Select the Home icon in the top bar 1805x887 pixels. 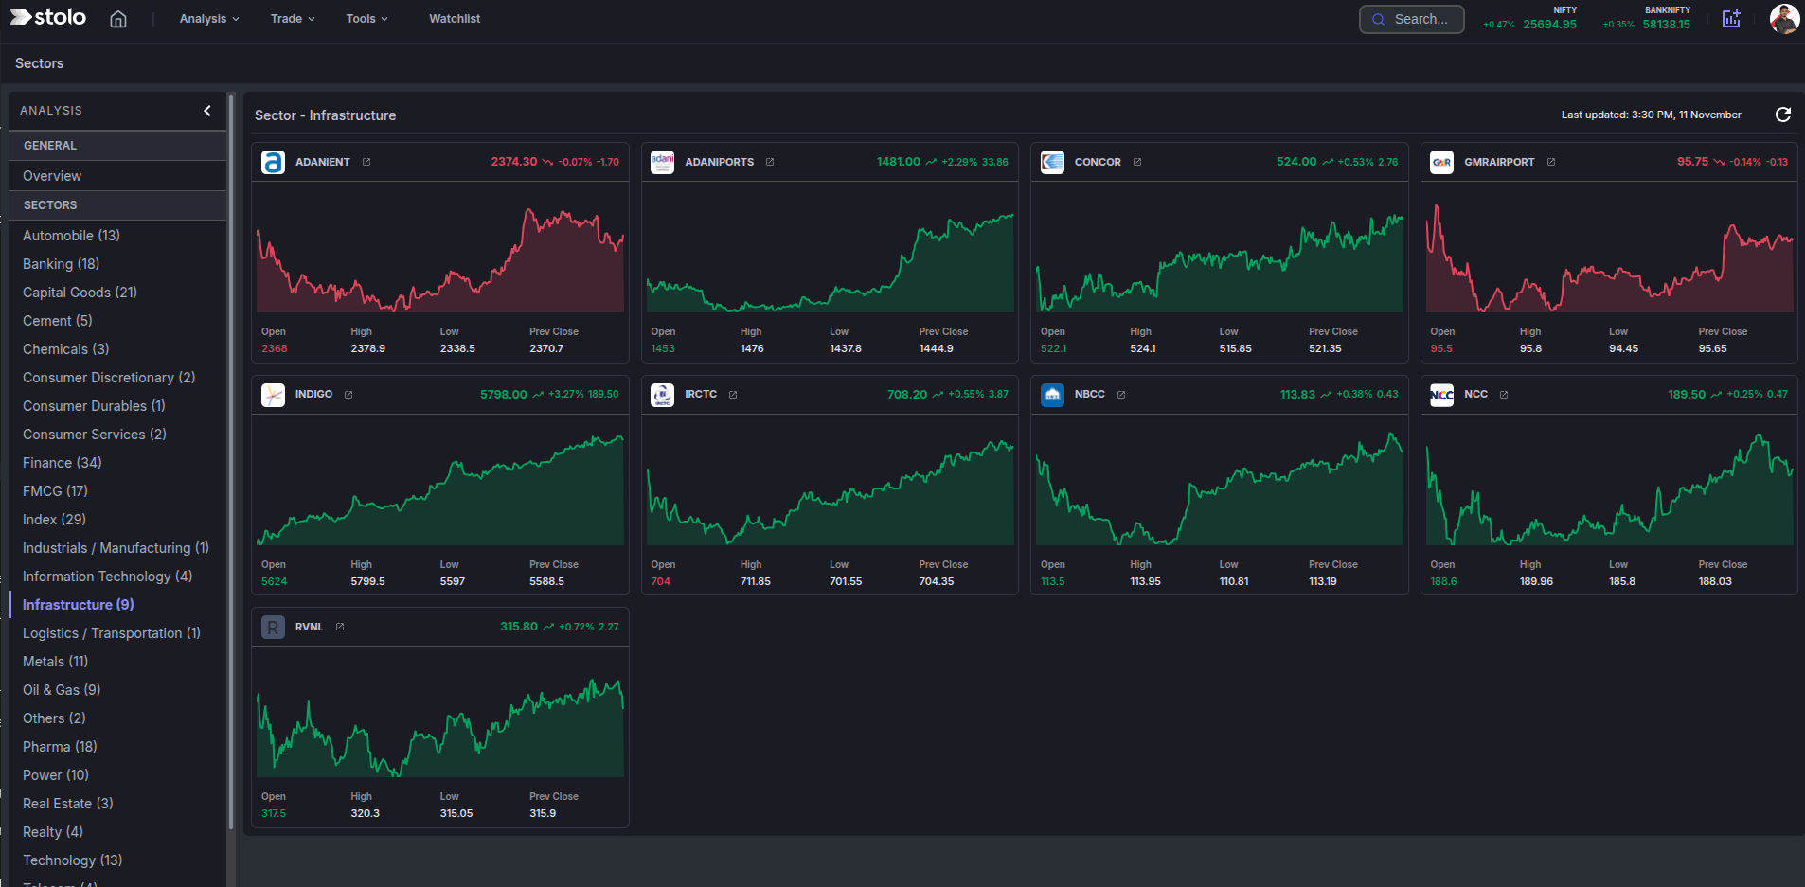(x=118, y=18)
